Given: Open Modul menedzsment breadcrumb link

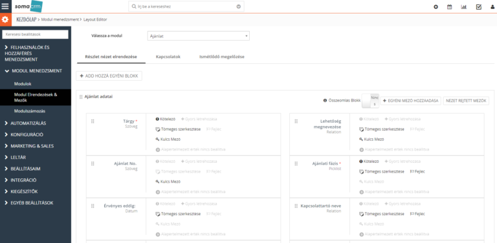Looking at the screenshot, I should click(60, 19).
